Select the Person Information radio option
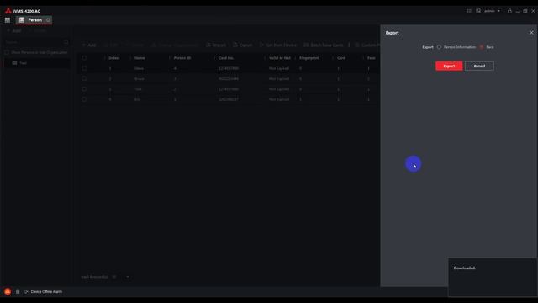Image resolution: width=538 pixels, height=303 pixels. tap(439, 47)
